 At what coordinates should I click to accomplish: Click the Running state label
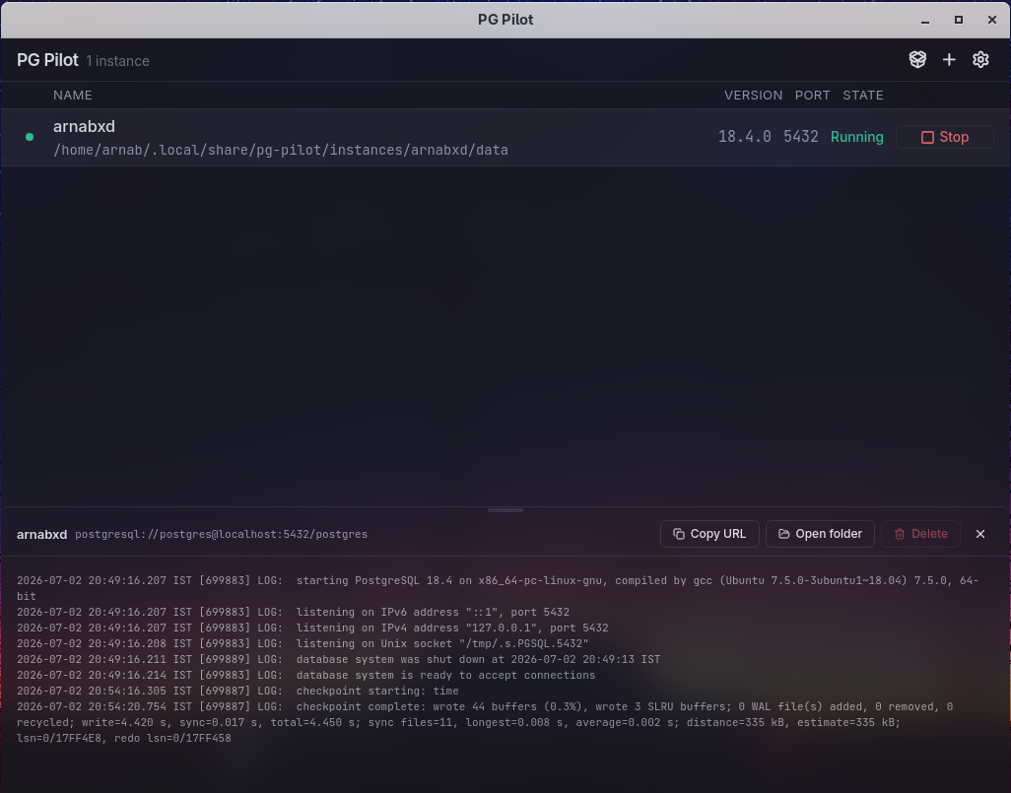click(x=857, y=137)
